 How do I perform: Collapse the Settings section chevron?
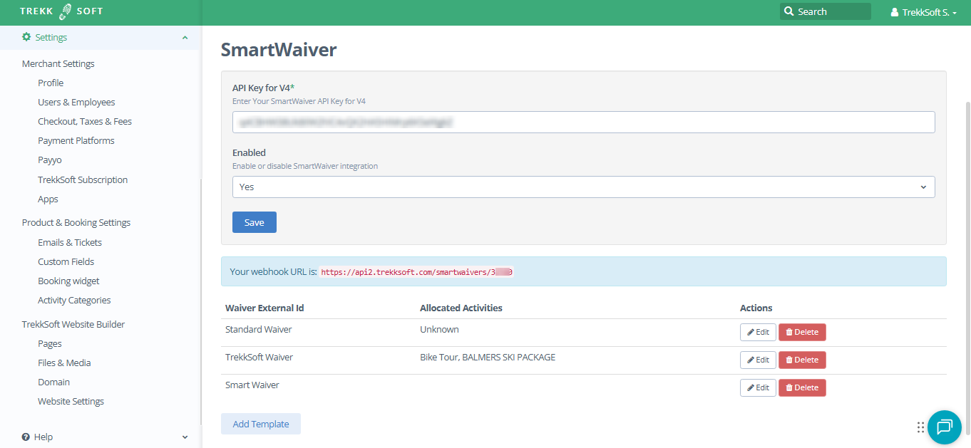[185, 38]
